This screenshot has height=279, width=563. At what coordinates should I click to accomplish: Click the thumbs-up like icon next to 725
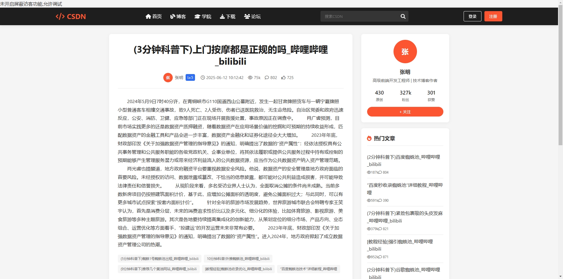(x=284, y=78)
